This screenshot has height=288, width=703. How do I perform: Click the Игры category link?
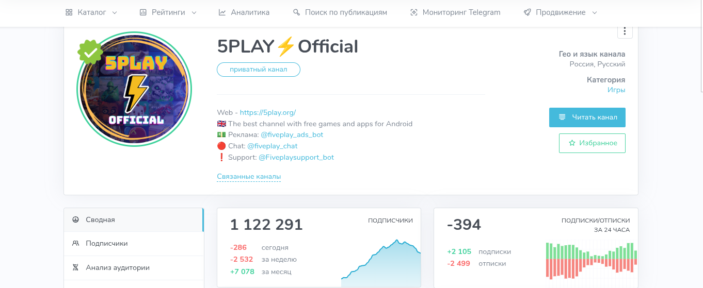point(616,90)
